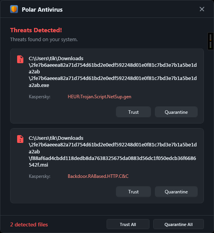Select the Backdoor.RABased.HTTP.C&C detection name
The height and width of the screenshot is (233, 214).
point(98,176)
